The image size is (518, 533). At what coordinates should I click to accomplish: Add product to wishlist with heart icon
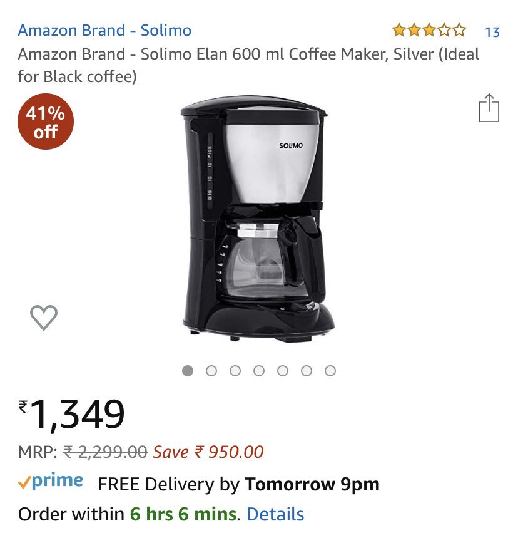[x=44, y=318]
